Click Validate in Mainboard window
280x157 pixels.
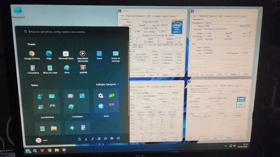(233, 74)
